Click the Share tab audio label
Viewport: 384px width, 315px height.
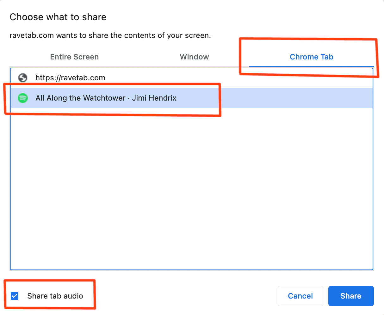click(x=55, y=296)
